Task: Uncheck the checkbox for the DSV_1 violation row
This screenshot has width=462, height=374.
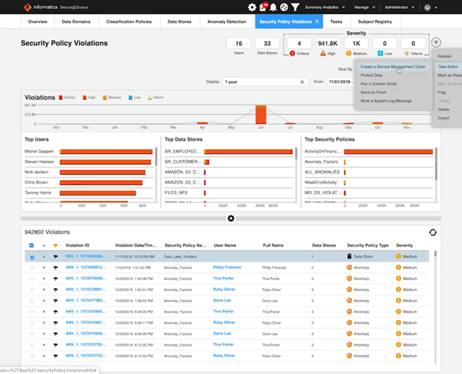Action: click(x=31, y=257)
